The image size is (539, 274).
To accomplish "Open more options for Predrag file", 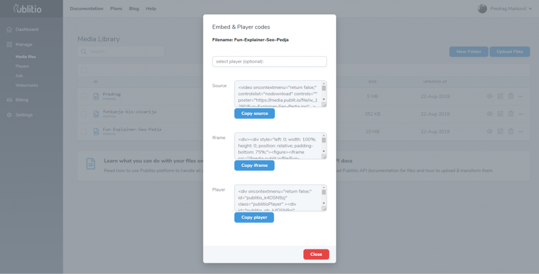I will [x=521, y=96].
